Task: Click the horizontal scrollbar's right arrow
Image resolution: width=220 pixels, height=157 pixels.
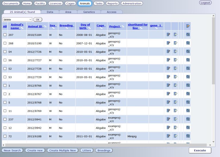Action: coord(210,145)
